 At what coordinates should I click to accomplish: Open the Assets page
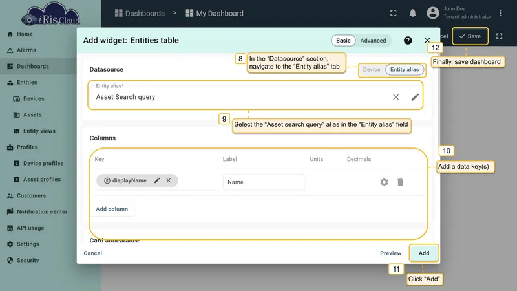[x=32, y=115]
